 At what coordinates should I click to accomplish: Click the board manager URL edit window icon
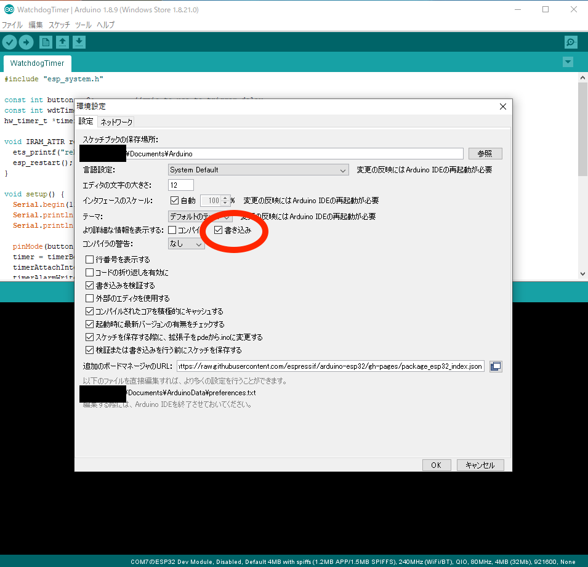(x=496, y=366)
